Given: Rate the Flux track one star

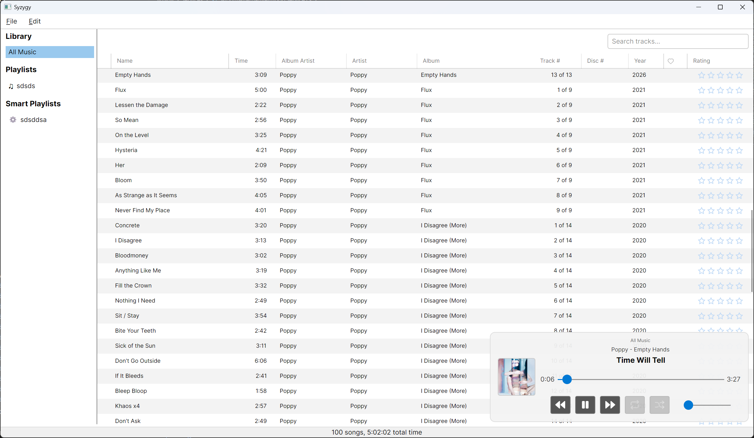Looking at the screenshot, I should pos(702,90).
